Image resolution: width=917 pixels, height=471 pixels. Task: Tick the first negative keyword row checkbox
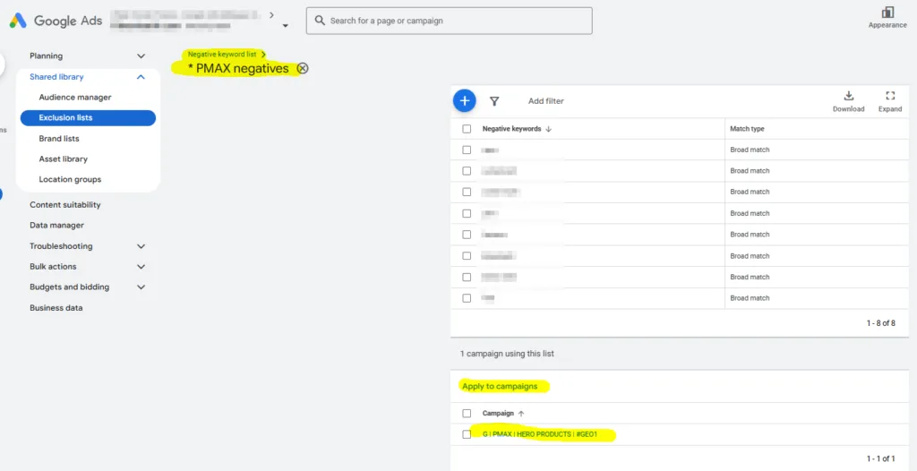pyautogui.click(x=467, y=150)
